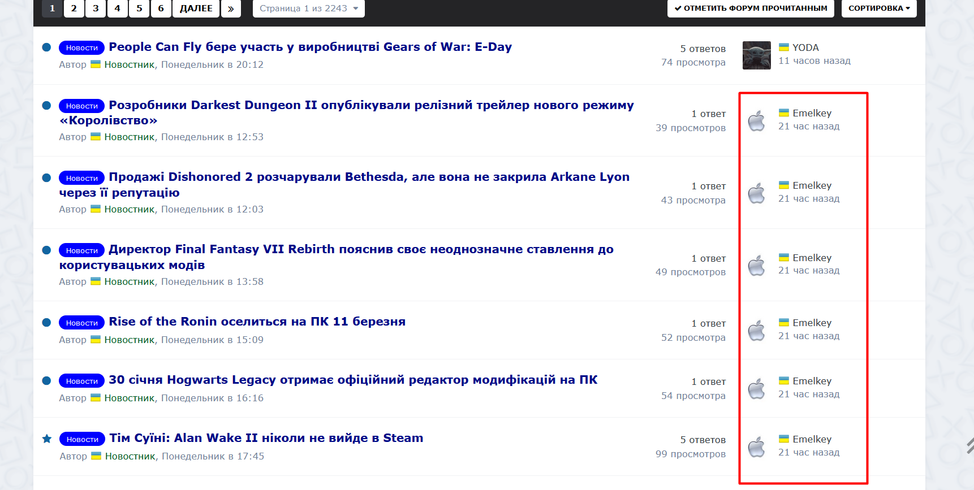Open Новостник author link under People Can Fly

[130, 64]
